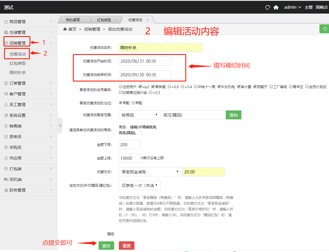This screenshot has width=329, height=252.
Task: Click the refresh icon in top header
Action: click(x=268, y=7)
